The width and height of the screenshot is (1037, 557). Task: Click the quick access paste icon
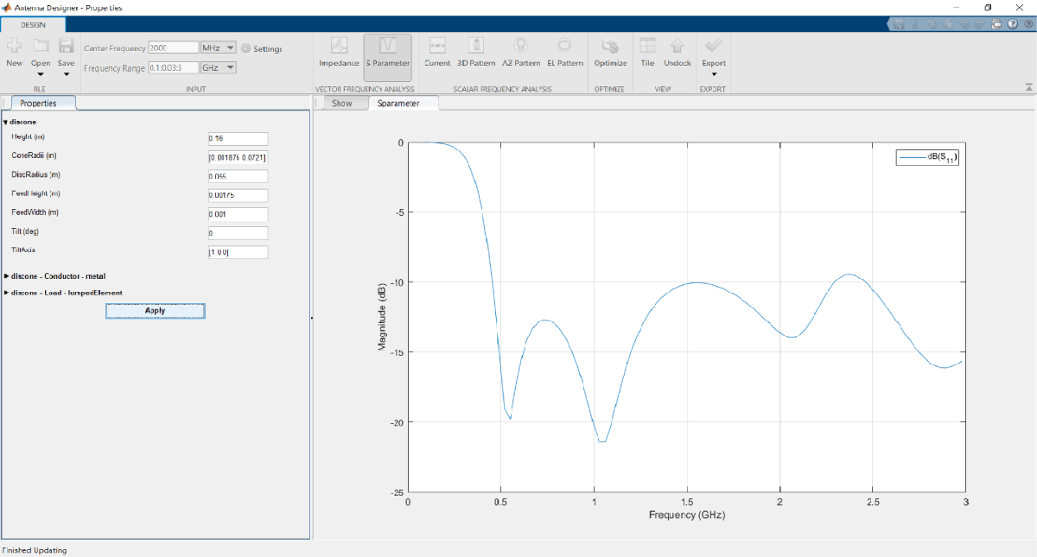point(948,24)
